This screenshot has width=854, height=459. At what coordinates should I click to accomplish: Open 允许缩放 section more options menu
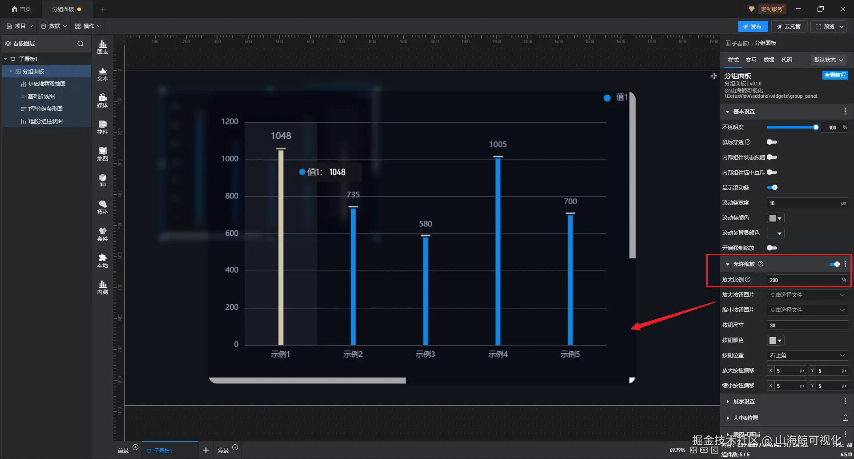[845, 264]
